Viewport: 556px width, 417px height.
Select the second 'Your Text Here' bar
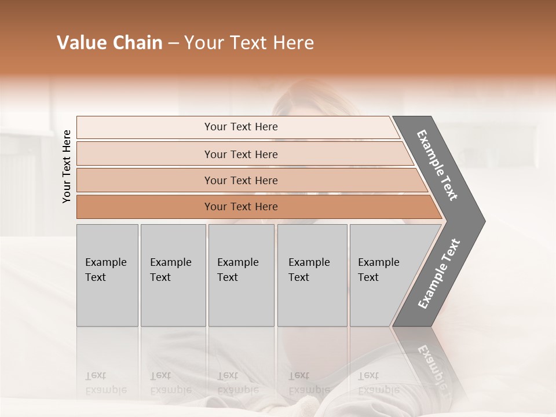point(244,154)
